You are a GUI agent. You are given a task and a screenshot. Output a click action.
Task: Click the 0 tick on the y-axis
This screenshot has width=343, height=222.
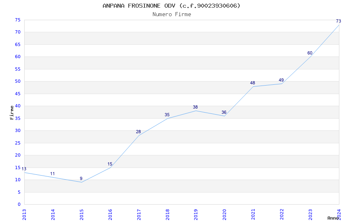pos(19,204)
